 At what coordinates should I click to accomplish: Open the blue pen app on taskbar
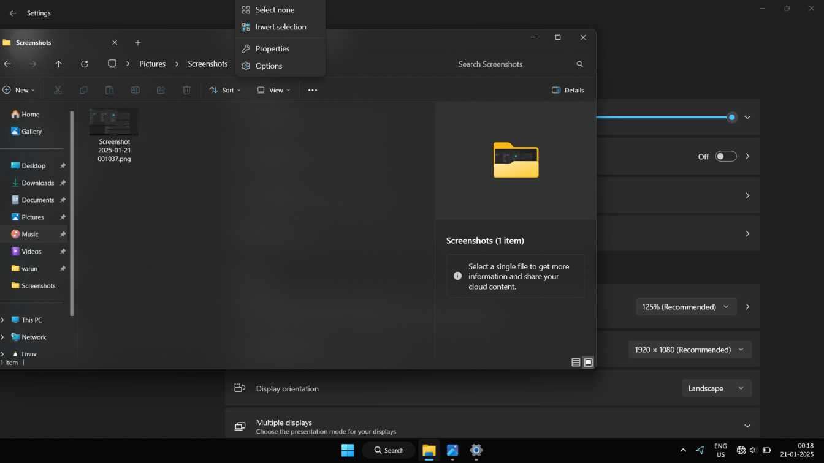coord(452,450)
